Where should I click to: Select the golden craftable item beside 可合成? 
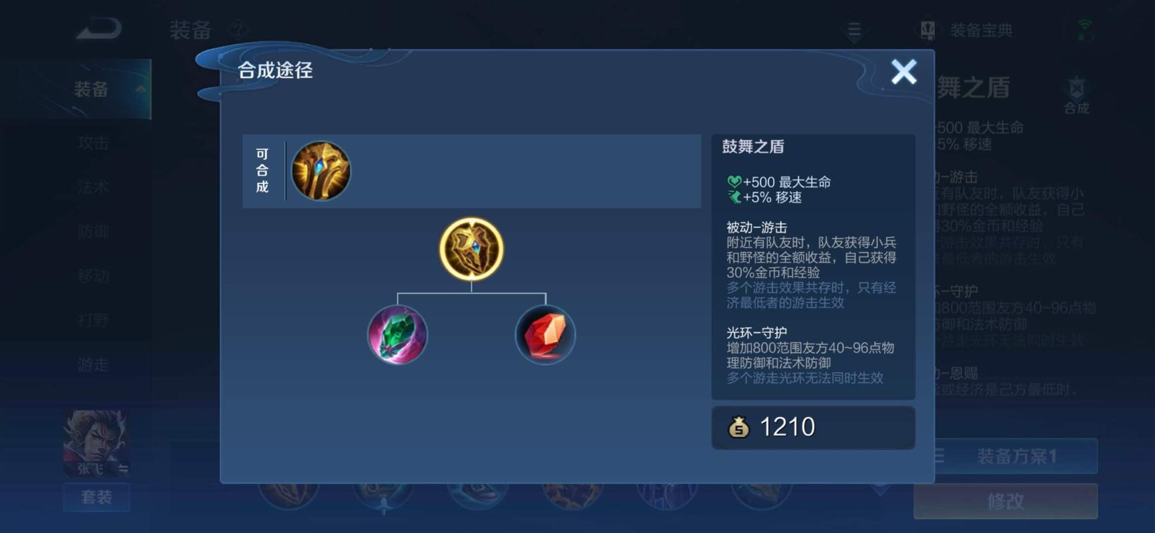coord(321,171)
